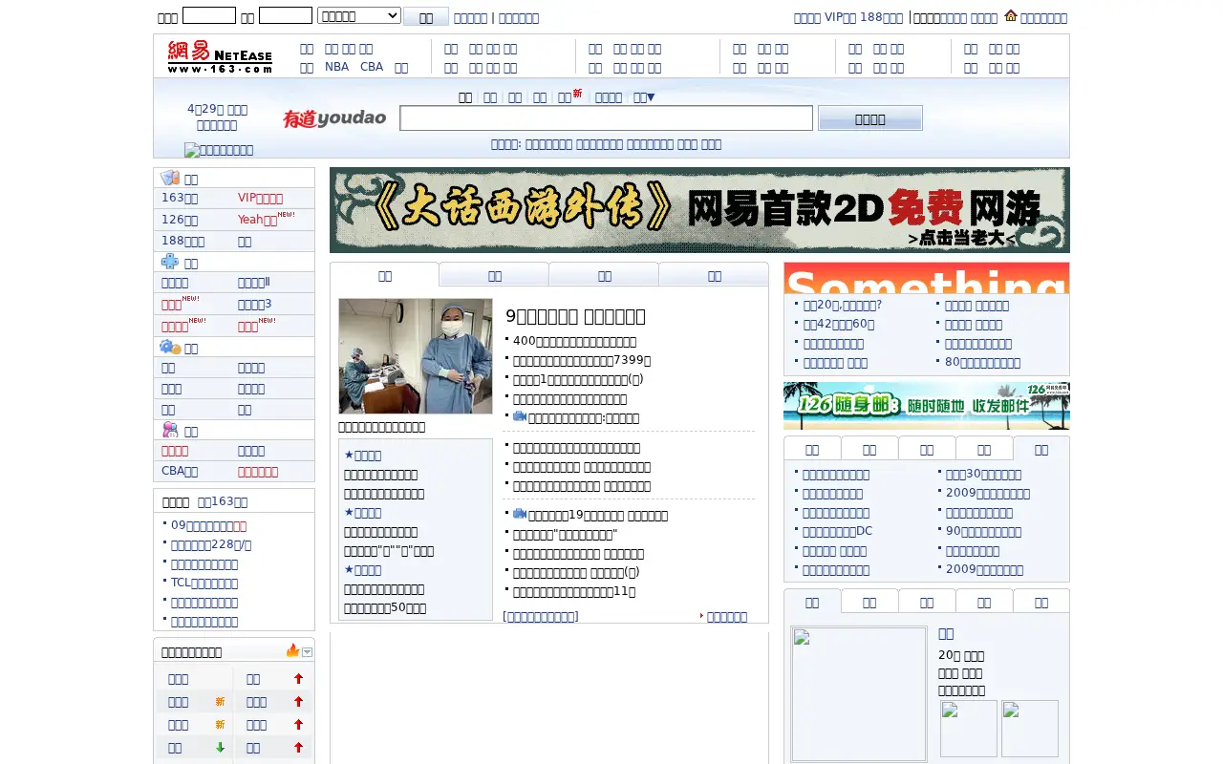Click the gears icon in the sidebar
The width and height of the screenshot is (1223, 764).
coord(170,347)
